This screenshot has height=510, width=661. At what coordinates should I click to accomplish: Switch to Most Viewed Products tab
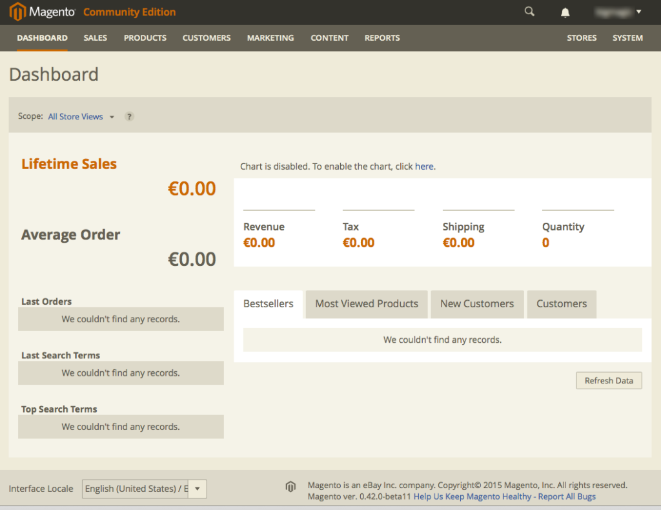[x=367, y=304]
